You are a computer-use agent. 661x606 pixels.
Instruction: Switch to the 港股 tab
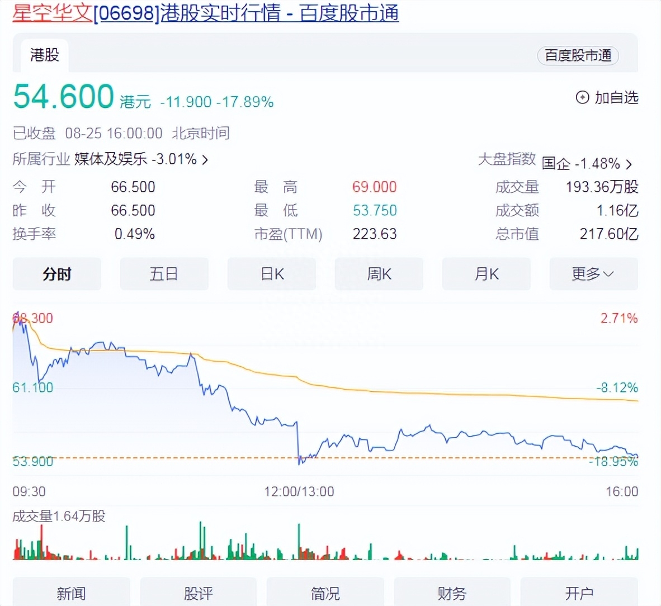(x=43, y=55)
